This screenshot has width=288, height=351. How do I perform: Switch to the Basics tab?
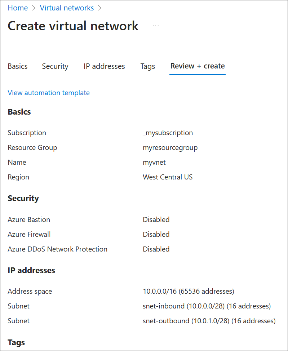(x=17, y=66)
